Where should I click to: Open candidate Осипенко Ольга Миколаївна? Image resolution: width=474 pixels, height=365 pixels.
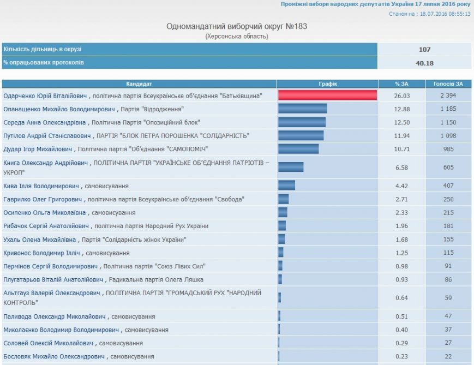tap(45, 213)
